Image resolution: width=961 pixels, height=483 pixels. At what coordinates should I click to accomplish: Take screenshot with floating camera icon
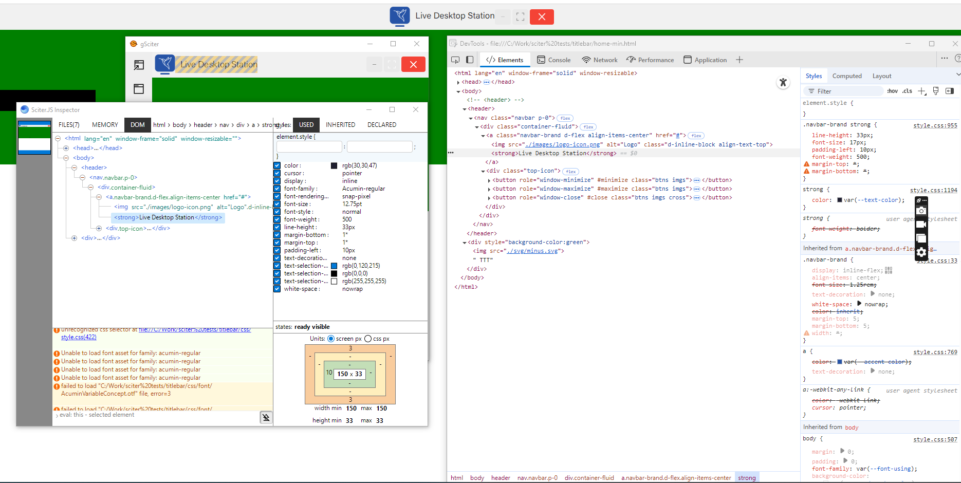tap(921, 211)
